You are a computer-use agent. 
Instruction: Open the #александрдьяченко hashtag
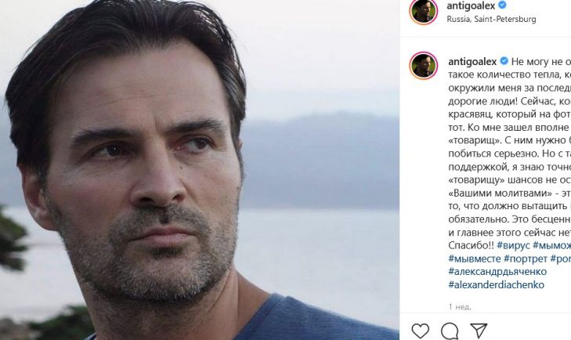tap(497, 271)
